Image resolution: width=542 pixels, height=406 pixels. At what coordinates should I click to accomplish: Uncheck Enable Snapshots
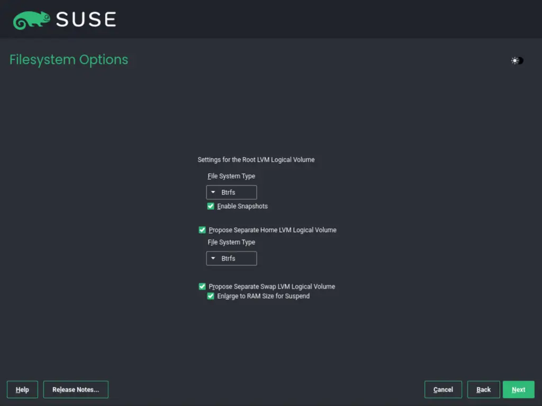coord(211,206)
